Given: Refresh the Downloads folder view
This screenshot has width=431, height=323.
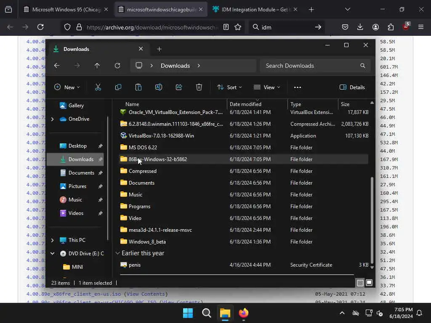Looking at the screenshot, I should click(117, 66).
